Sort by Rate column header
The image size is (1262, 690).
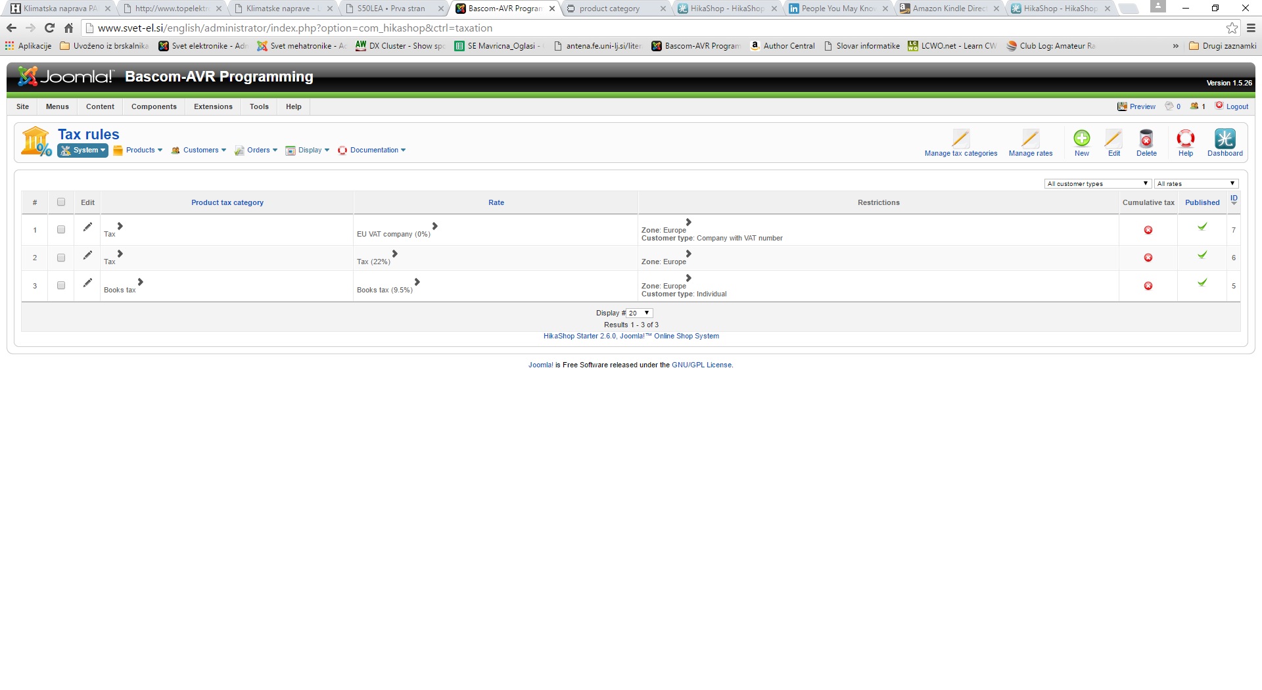tap(496, 202)
